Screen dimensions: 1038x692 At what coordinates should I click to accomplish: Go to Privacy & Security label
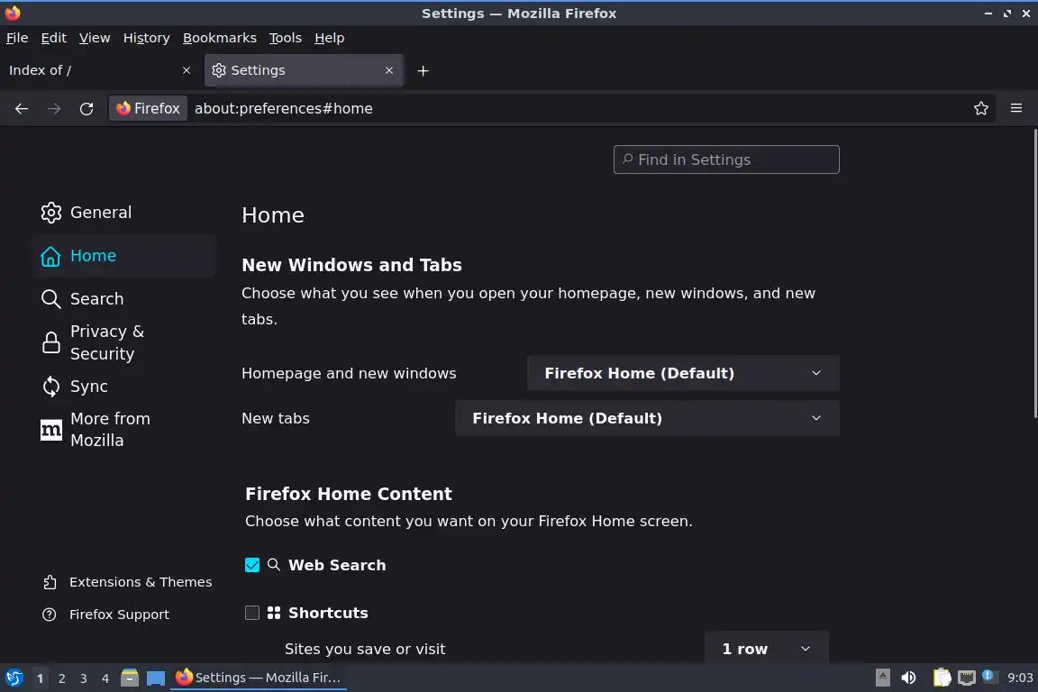(x=106, y=342)
